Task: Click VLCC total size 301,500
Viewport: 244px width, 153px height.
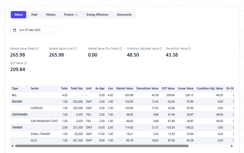Action: 78,140
